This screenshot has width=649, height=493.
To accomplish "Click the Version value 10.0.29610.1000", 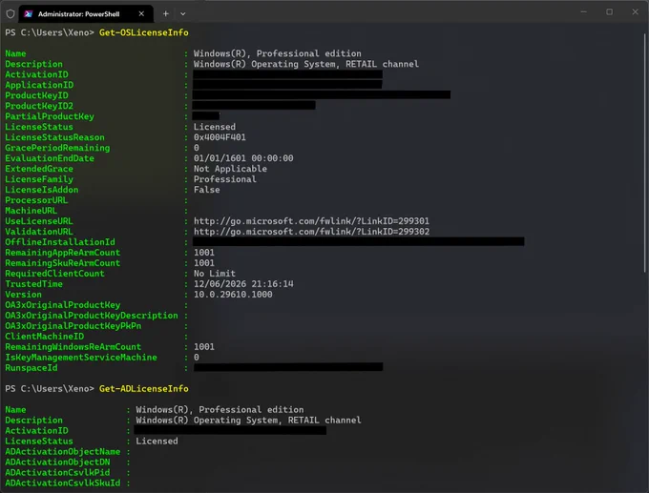I will [x=233, y=295].
